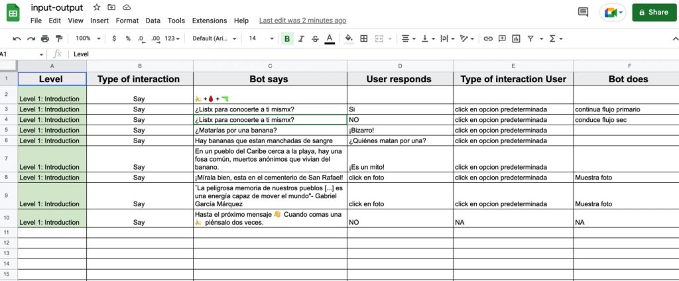
Task: Select cell ¿Matarías por una banana?
Action: (271, 131)
